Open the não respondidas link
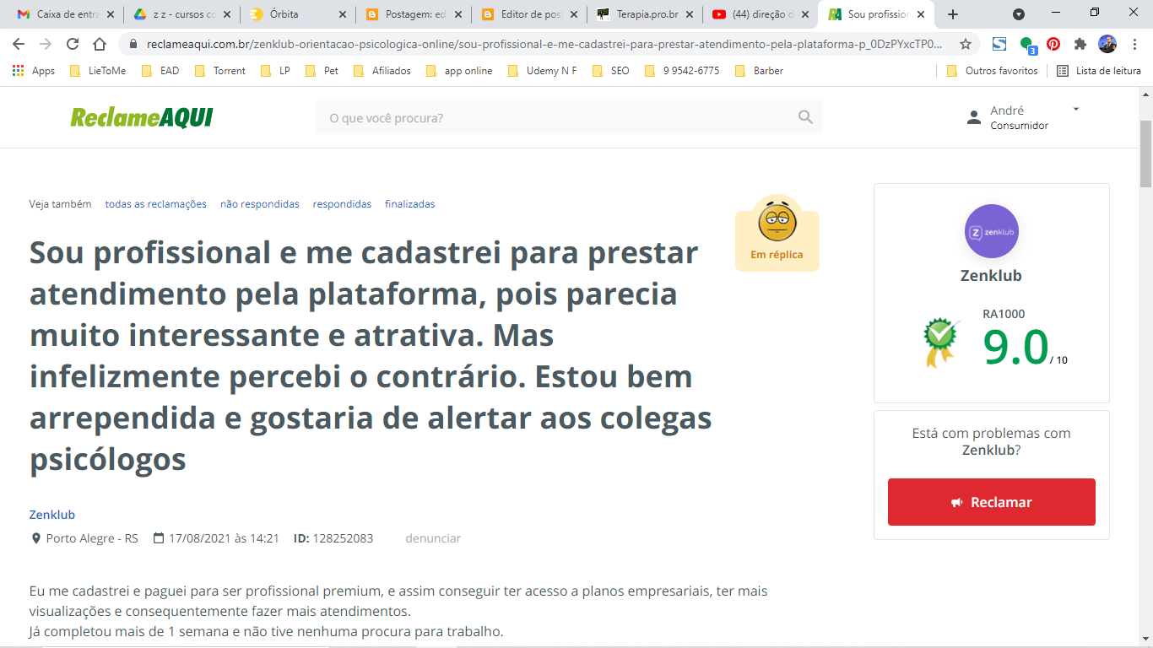 coord(260,204)
